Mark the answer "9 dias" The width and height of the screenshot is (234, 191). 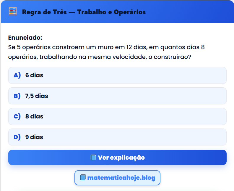coord(34,137)
